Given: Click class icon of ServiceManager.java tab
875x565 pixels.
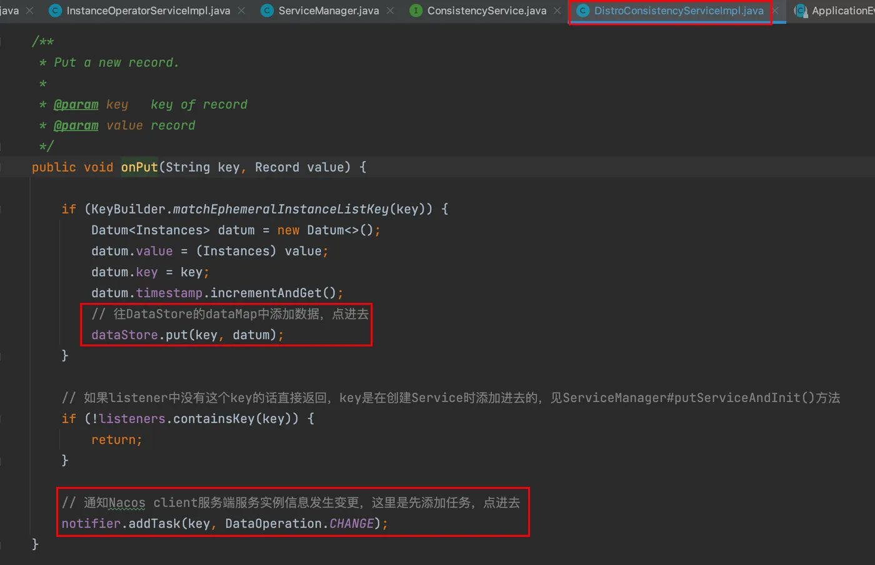Looking at the screenshot, I should pyautogui.click(x=267, y=11).
